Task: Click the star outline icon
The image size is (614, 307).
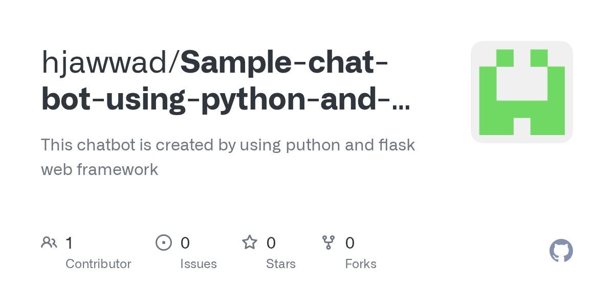Action: 250,242
